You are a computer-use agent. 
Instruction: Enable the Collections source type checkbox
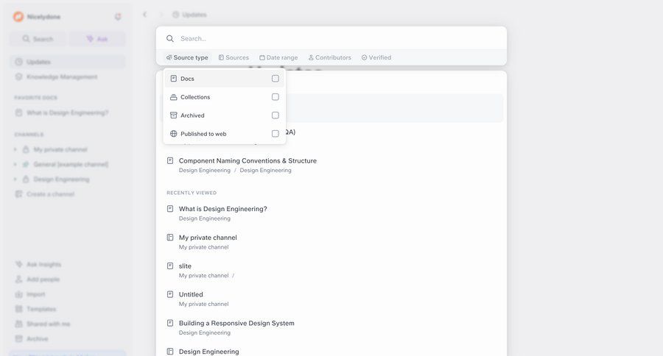[276, 97]
